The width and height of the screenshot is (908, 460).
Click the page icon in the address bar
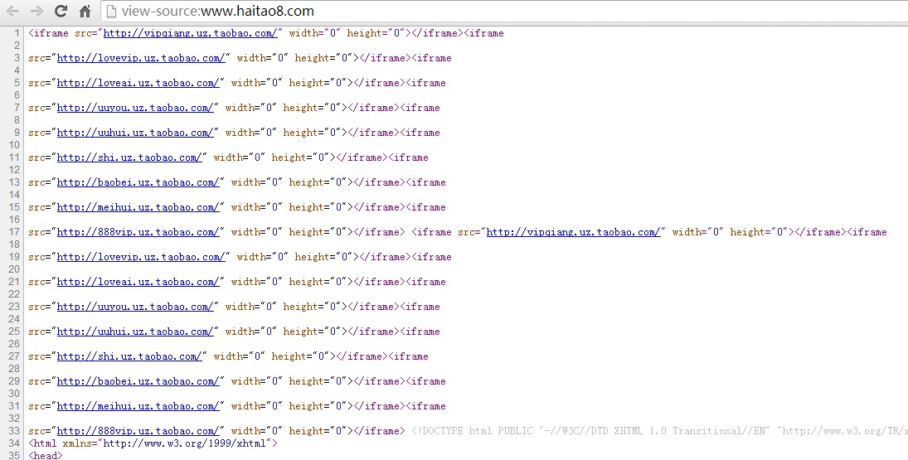pyautogui.click(x=111, y=11)
